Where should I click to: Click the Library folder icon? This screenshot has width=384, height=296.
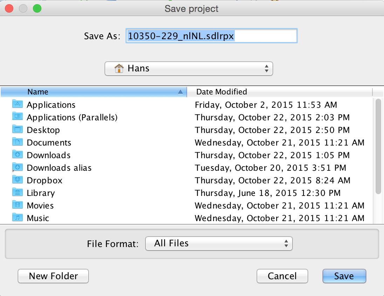tap(17, 192)
